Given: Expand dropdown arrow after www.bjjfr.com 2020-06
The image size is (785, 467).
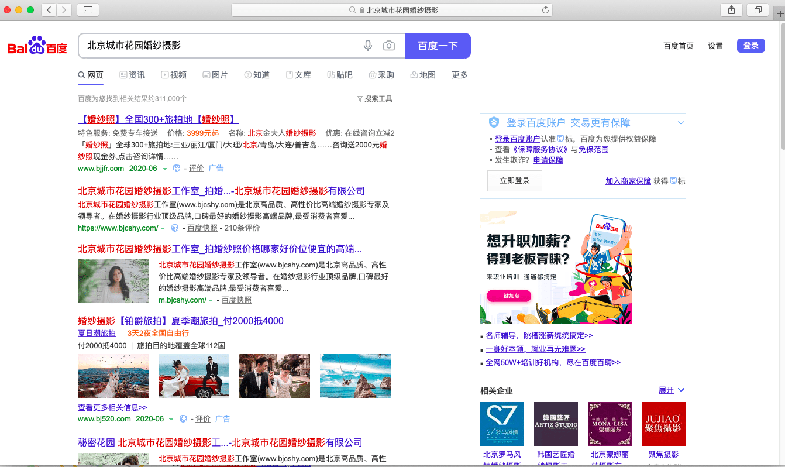Looking at the screenshot, I should coord(164,169).
